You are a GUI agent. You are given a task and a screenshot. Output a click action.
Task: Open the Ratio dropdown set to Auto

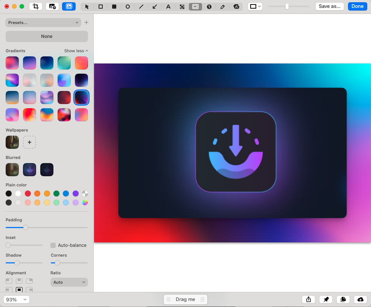click(69, 282)
